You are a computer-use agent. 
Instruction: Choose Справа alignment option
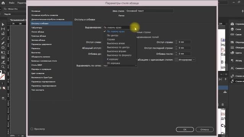[111, 39]
